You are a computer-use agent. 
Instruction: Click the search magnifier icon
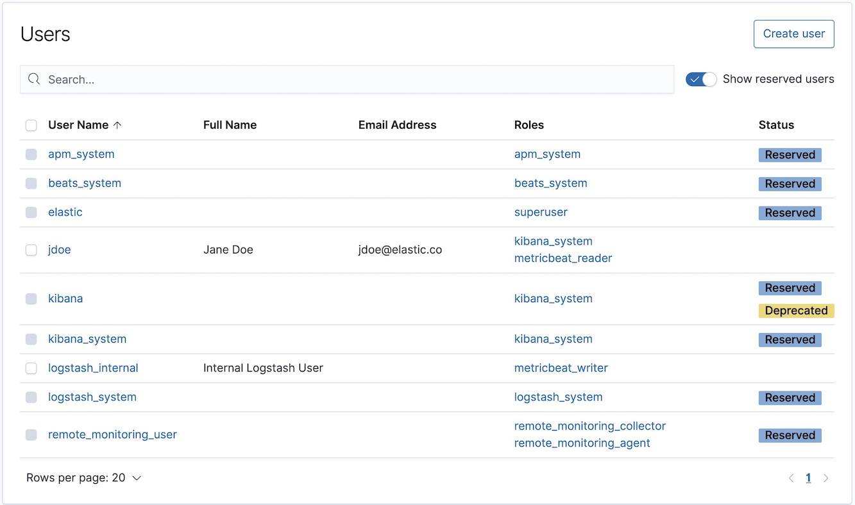point(34,78)
